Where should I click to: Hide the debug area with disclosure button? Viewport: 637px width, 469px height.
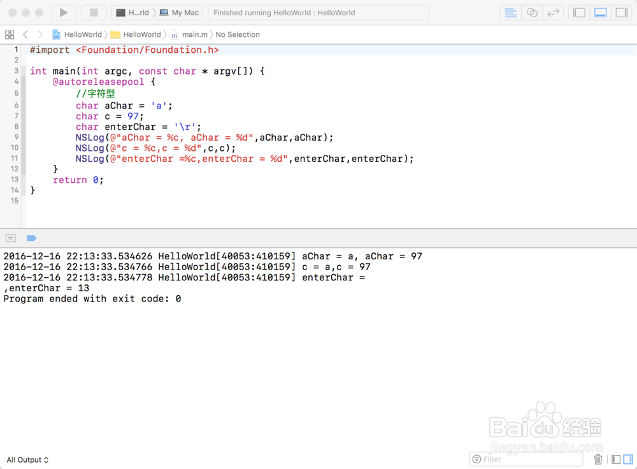click(x=11, y=238)
